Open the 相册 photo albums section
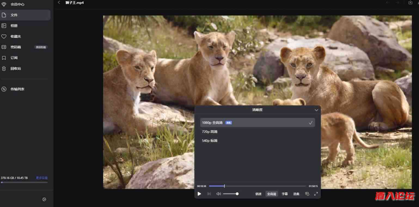The image size is (419, 207). coord(14,26)
